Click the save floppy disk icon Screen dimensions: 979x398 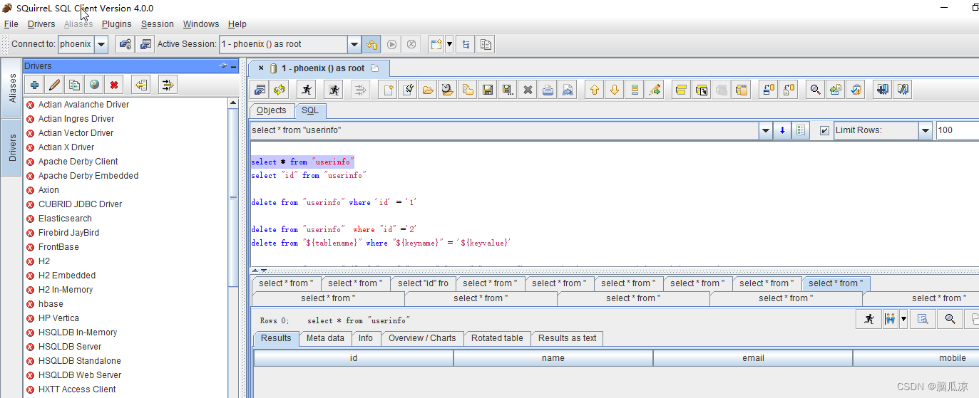click(488, 90)
